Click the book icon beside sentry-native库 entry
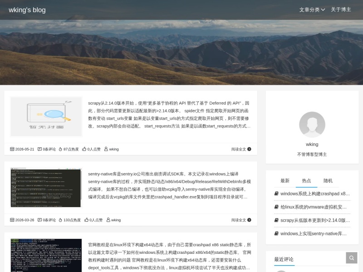The image size is (363, 272). [x=276, y=233]
